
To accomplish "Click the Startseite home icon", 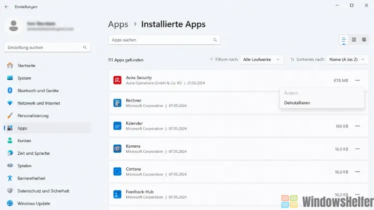I will point(10,65).
